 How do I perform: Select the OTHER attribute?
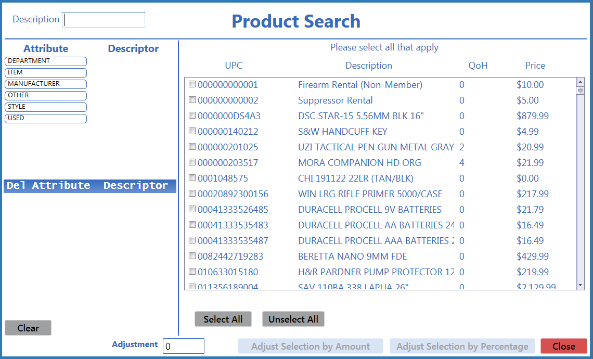[x=46, y=96]
